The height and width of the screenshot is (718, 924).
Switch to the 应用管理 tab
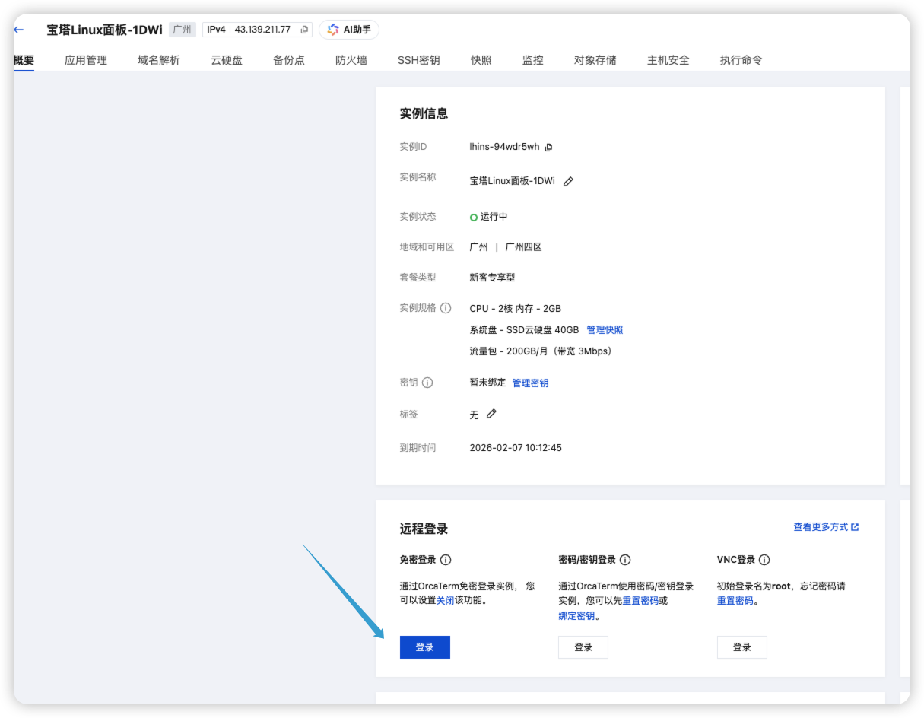pyautogui.click(x=86, y=60)
